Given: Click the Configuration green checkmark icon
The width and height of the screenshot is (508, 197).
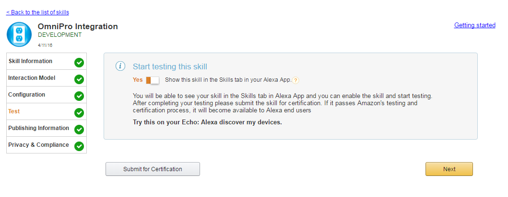Looking at the screenshot, I should point(79,96).
